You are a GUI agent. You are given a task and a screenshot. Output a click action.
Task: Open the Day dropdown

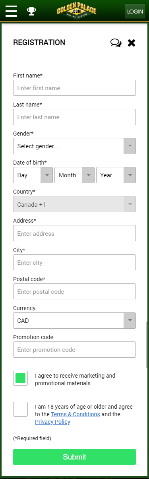[33, 175]
